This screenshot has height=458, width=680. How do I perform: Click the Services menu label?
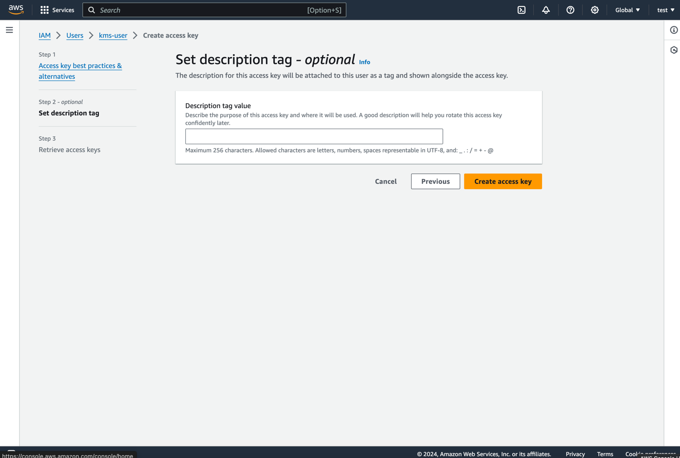[63, 10]
